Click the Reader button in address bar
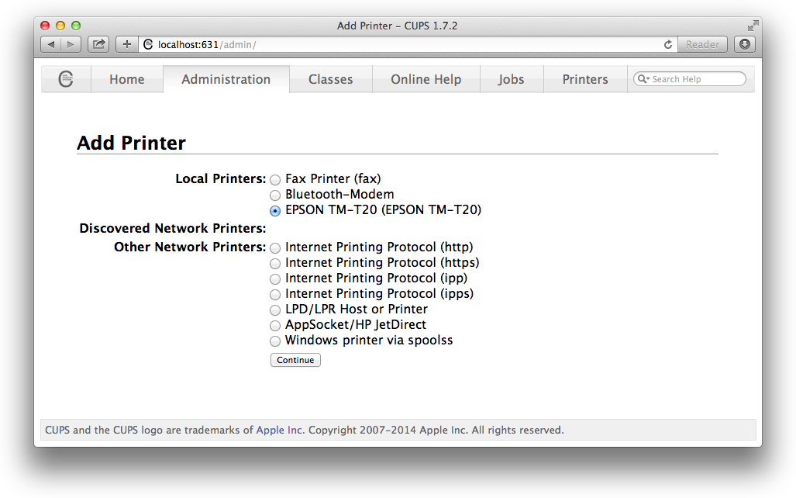Screen dimensions: 796x498 click(x=702, y=44)
